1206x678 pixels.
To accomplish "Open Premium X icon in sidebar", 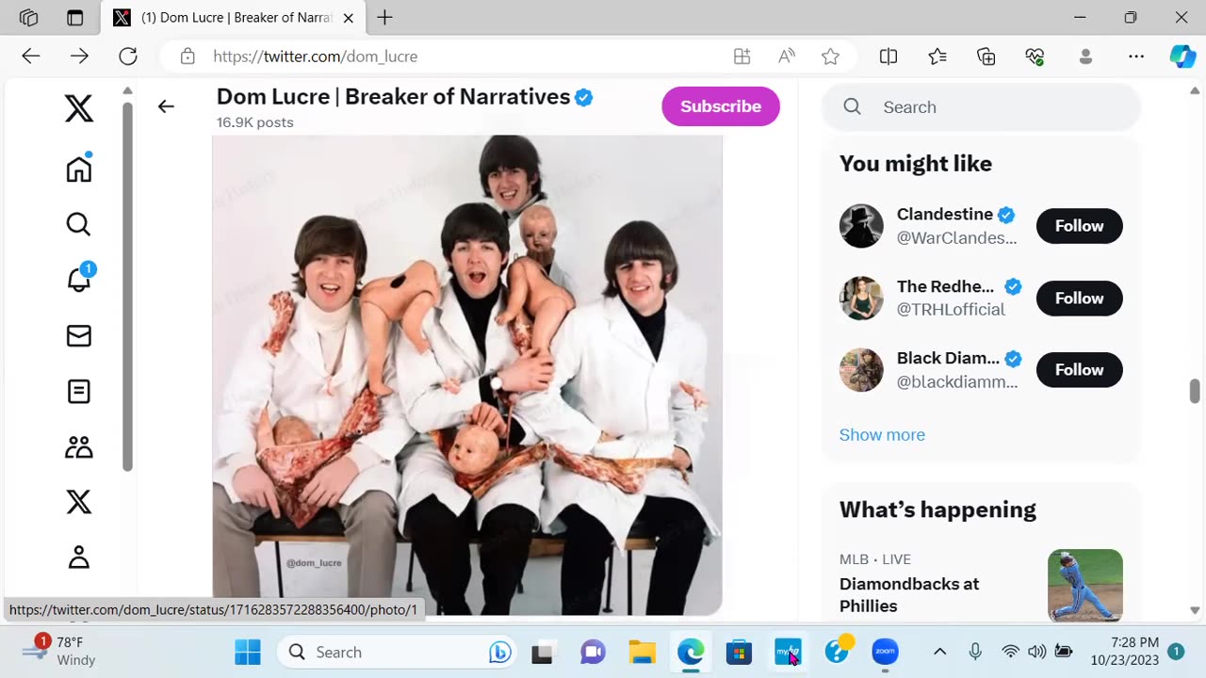I will click(x=79, y=502).
